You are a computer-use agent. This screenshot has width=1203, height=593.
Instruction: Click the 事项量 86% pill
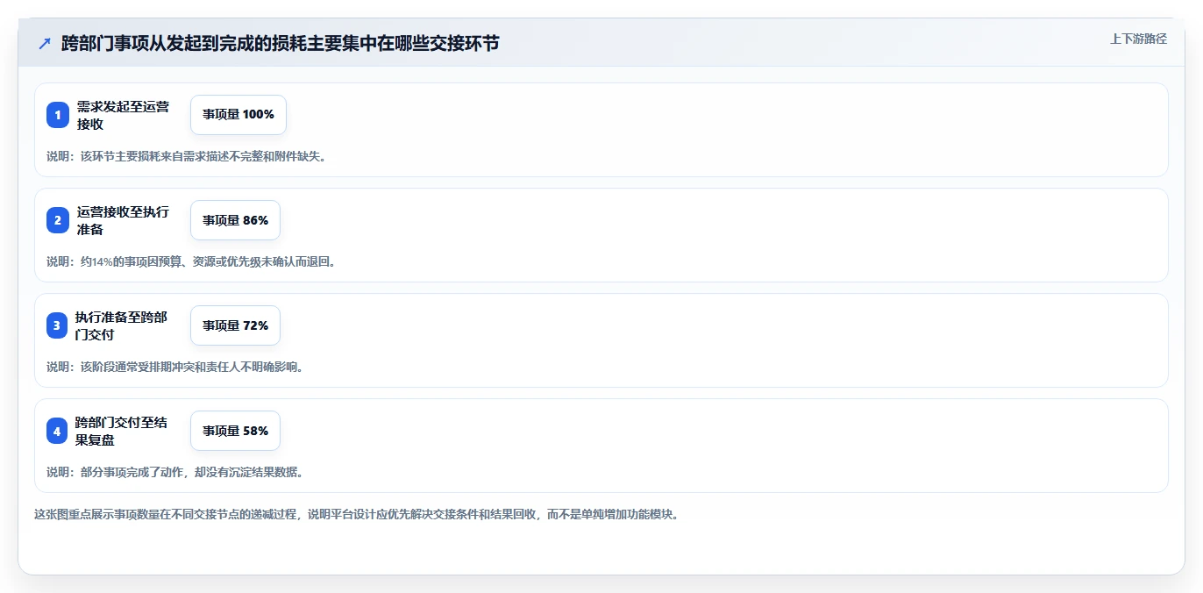point(235,220)
